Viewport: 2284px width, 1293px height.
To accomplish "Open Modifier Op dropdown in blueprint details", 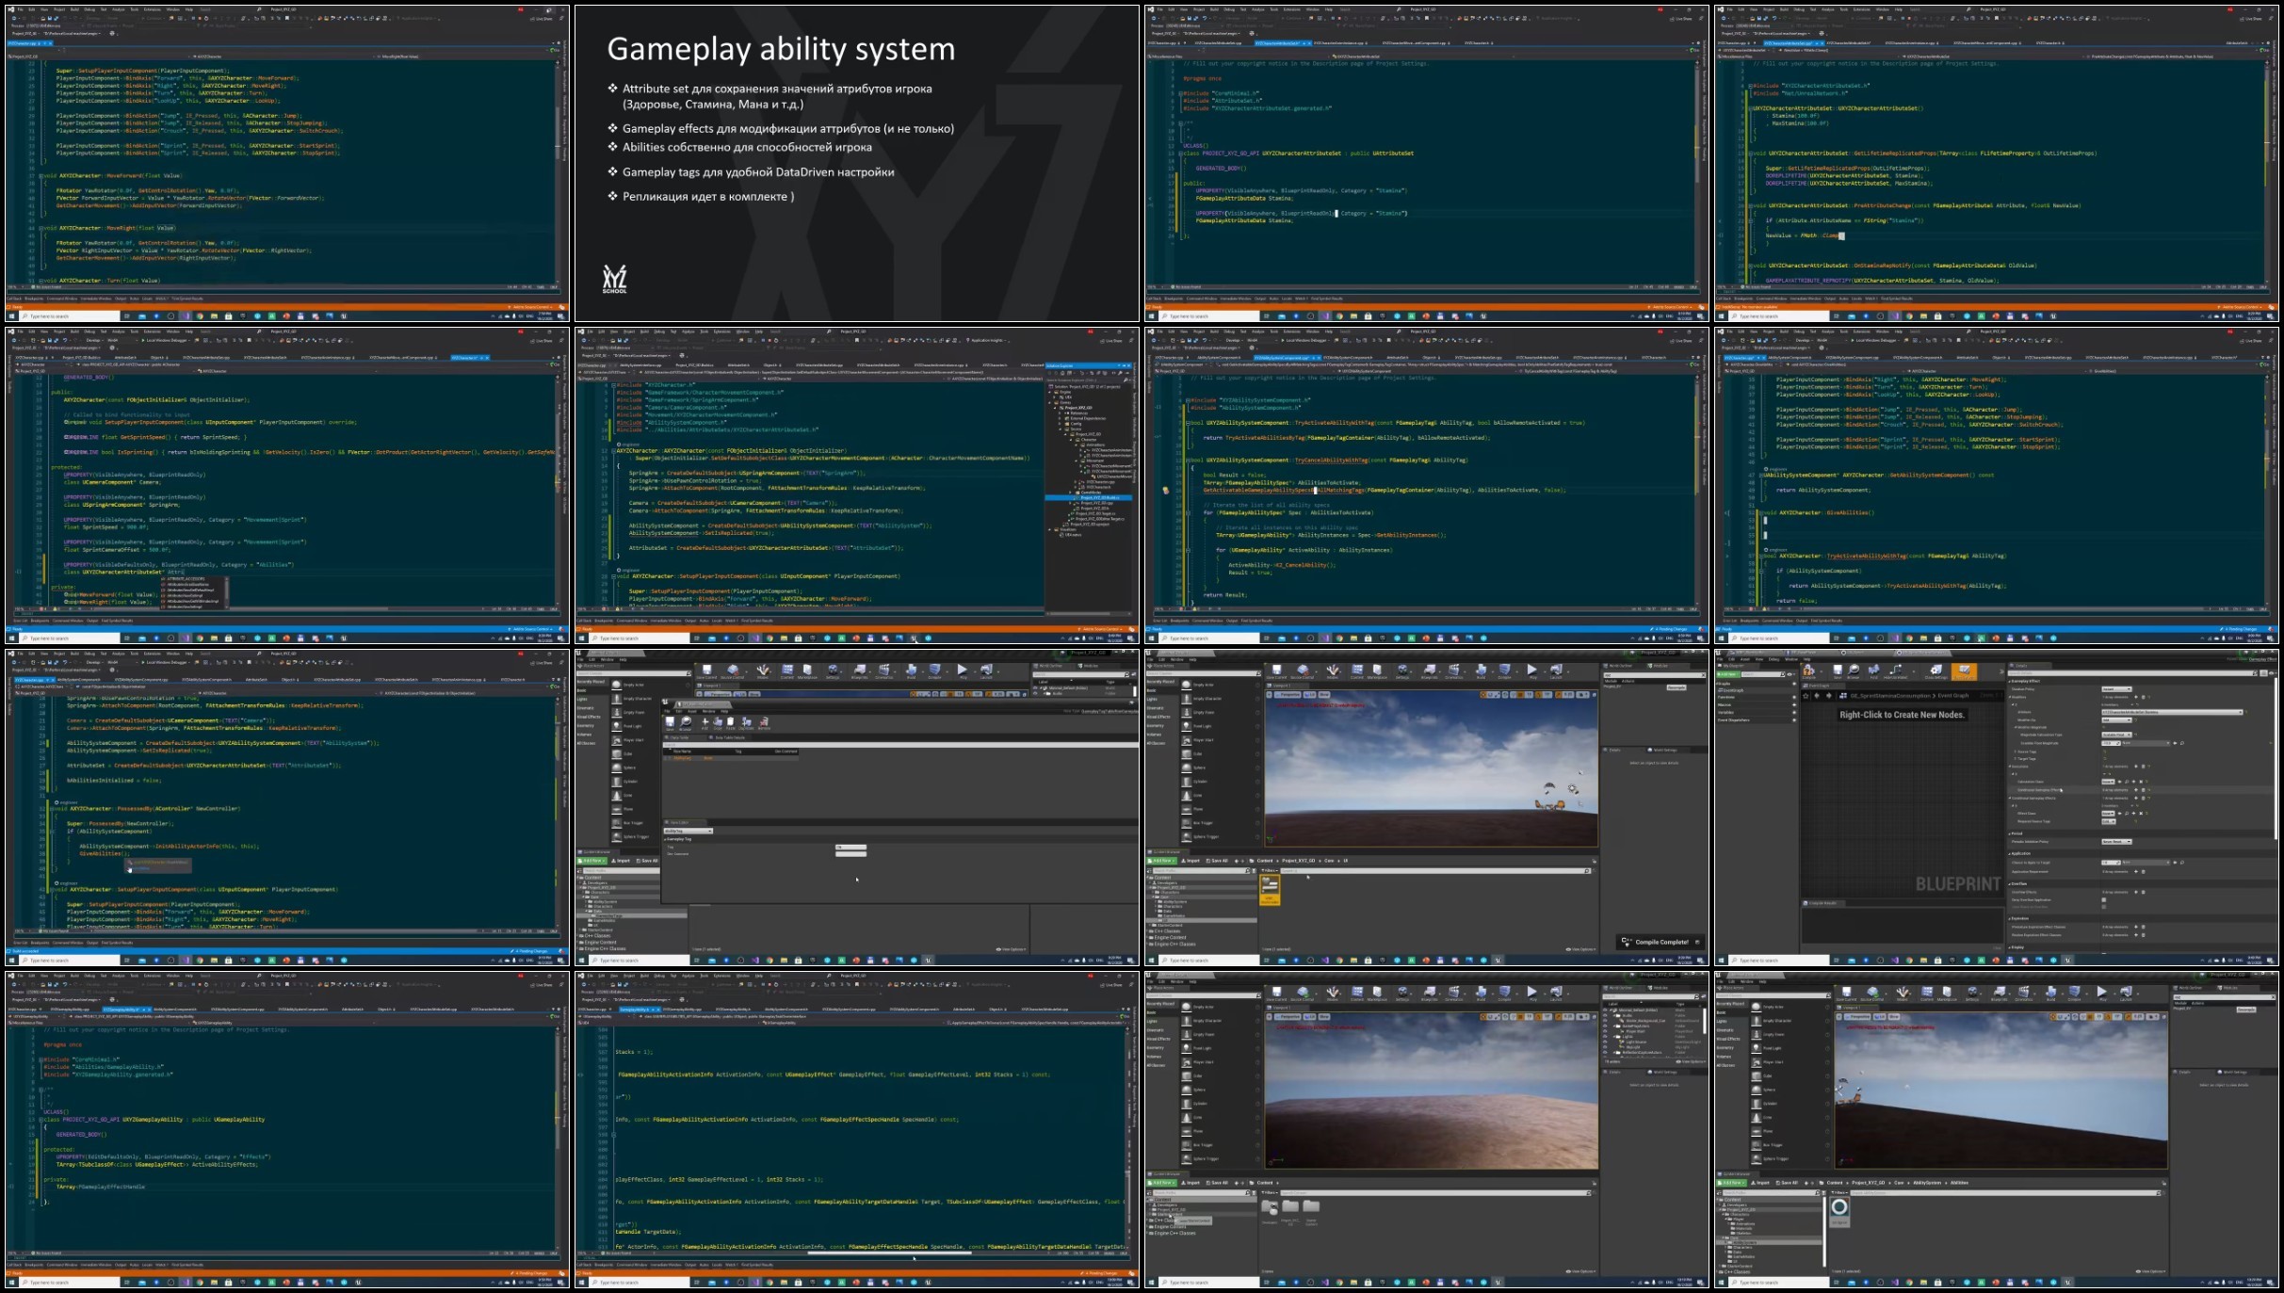I will 2116,720.
